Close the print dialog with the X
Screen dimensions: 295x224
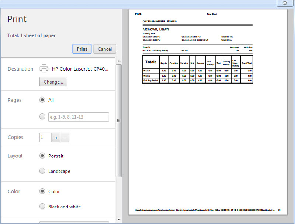[285, 3]
